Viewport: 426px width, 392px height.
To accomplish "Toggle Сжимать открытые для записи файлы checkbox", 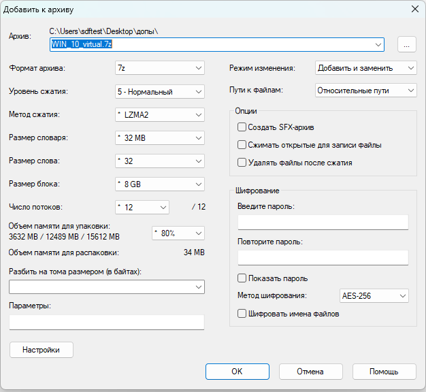I will (242, 145).
